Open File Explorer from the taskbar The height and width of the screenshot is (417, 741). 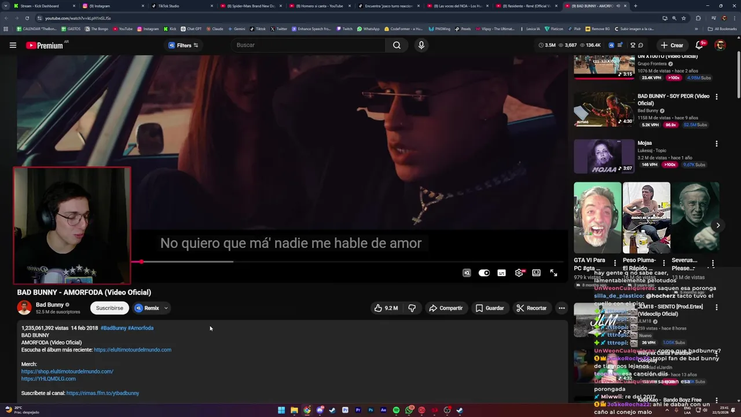tap(294, 410)
